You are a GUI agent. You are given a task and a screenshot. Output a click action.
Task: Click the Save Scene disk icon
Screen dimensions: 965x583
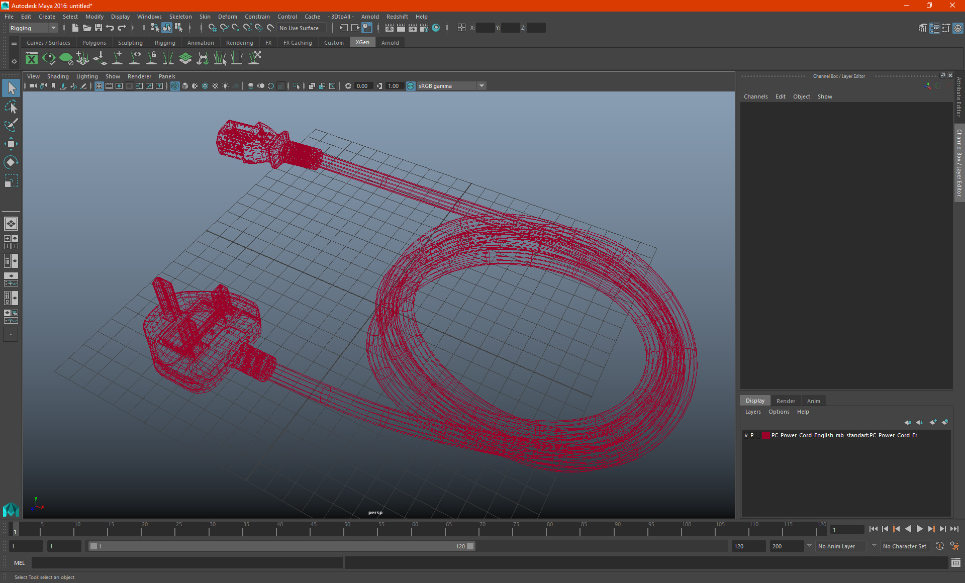point(99,28)
